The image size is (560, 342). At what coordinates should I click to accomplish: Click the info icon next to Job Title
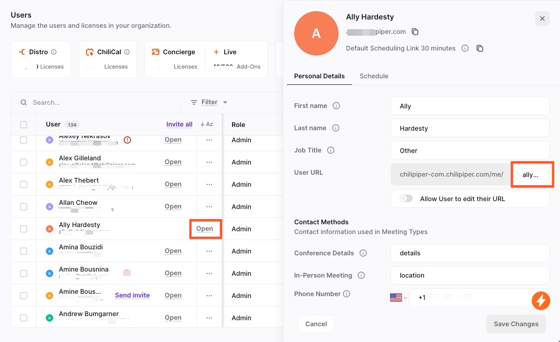(331, 150)
